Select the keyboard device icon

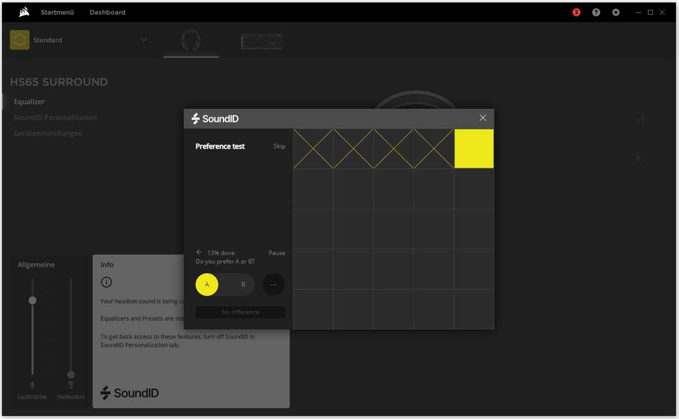pyautogui.click(x=262, y=41)
